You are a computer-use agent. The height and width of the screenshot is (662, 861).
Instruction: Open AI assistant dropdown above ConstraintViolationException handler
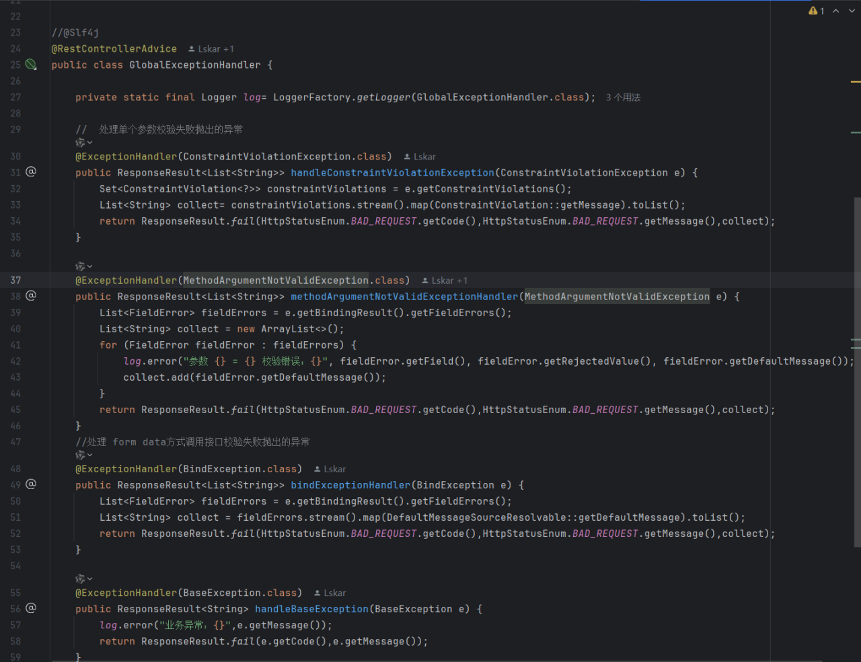[84, 143]
